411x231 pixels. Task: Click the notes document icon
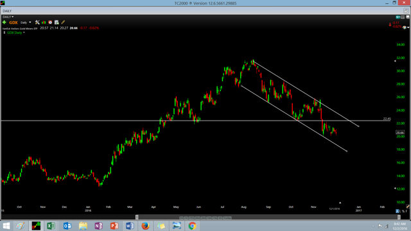(x=57, y=22)
